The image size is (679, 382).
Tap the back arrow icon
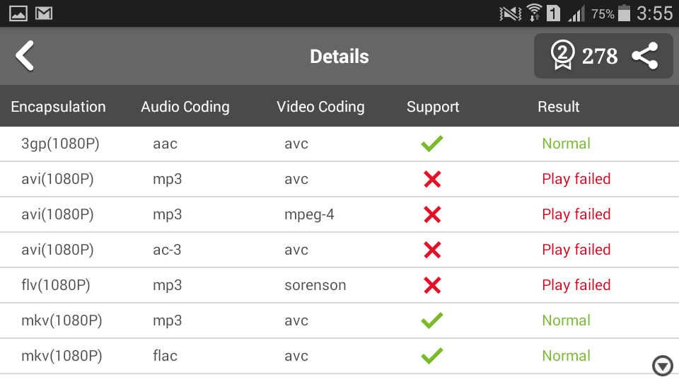[x=25, y=56]
